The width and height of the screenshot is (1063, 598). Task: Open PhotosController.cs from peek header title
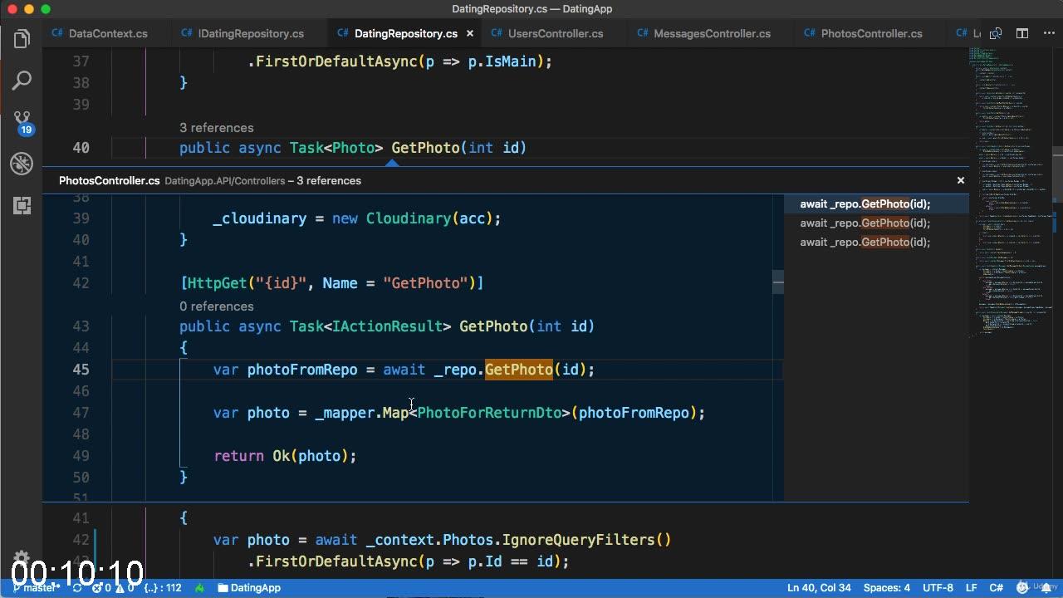109,180
